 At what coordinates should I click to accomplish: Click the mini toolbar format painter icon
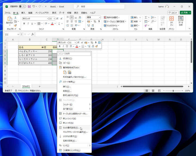(x=96, y=46)
